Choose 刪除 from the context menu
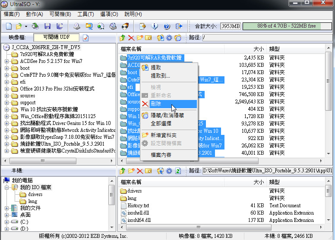Screen dimensions: 335x240 [169, 104]
